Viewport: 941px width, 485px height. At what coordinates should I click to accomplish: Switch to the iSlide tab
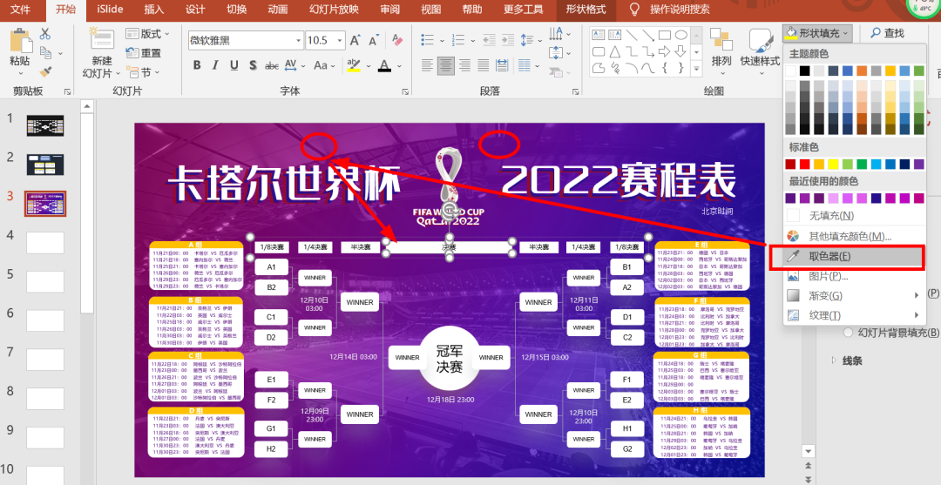pyautogui.click(x=111, y=9)
